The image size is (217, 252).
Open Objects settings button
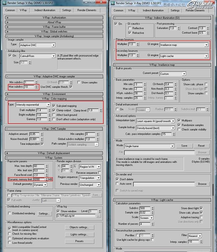pos(79,228)
